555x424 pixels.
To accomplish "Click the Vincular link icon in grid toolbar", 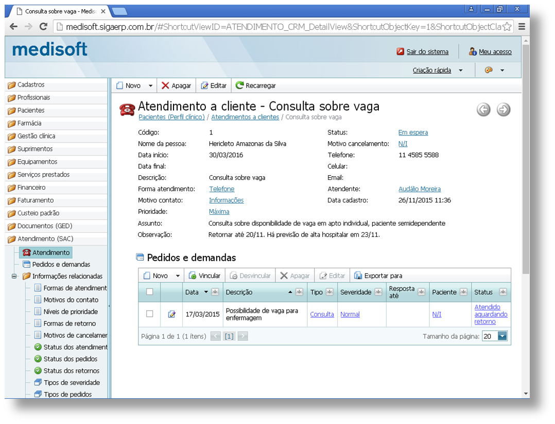I will click(193, 276).
